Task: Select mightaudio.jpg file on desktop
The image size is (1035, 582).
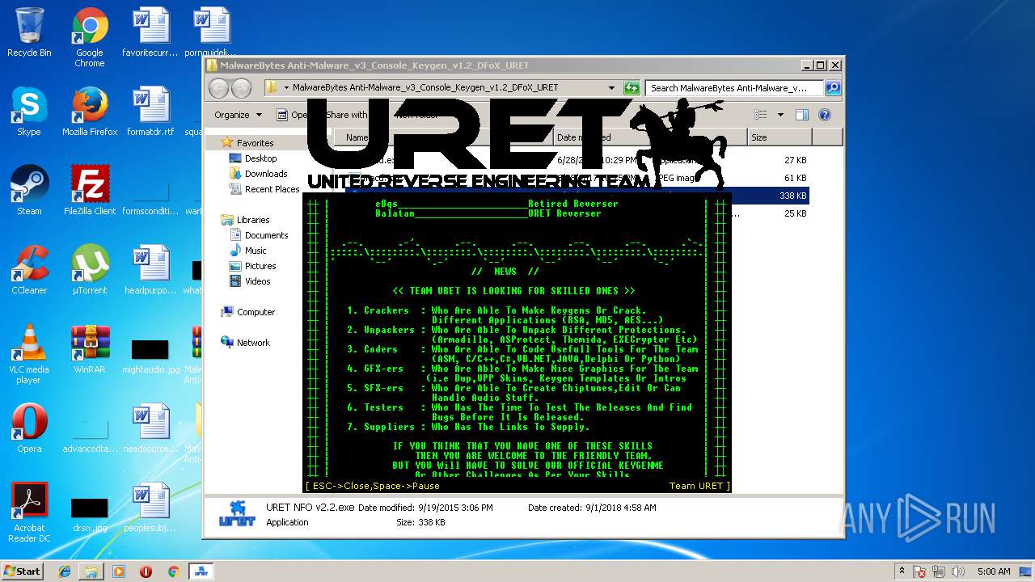Action: tap(150, 356)
